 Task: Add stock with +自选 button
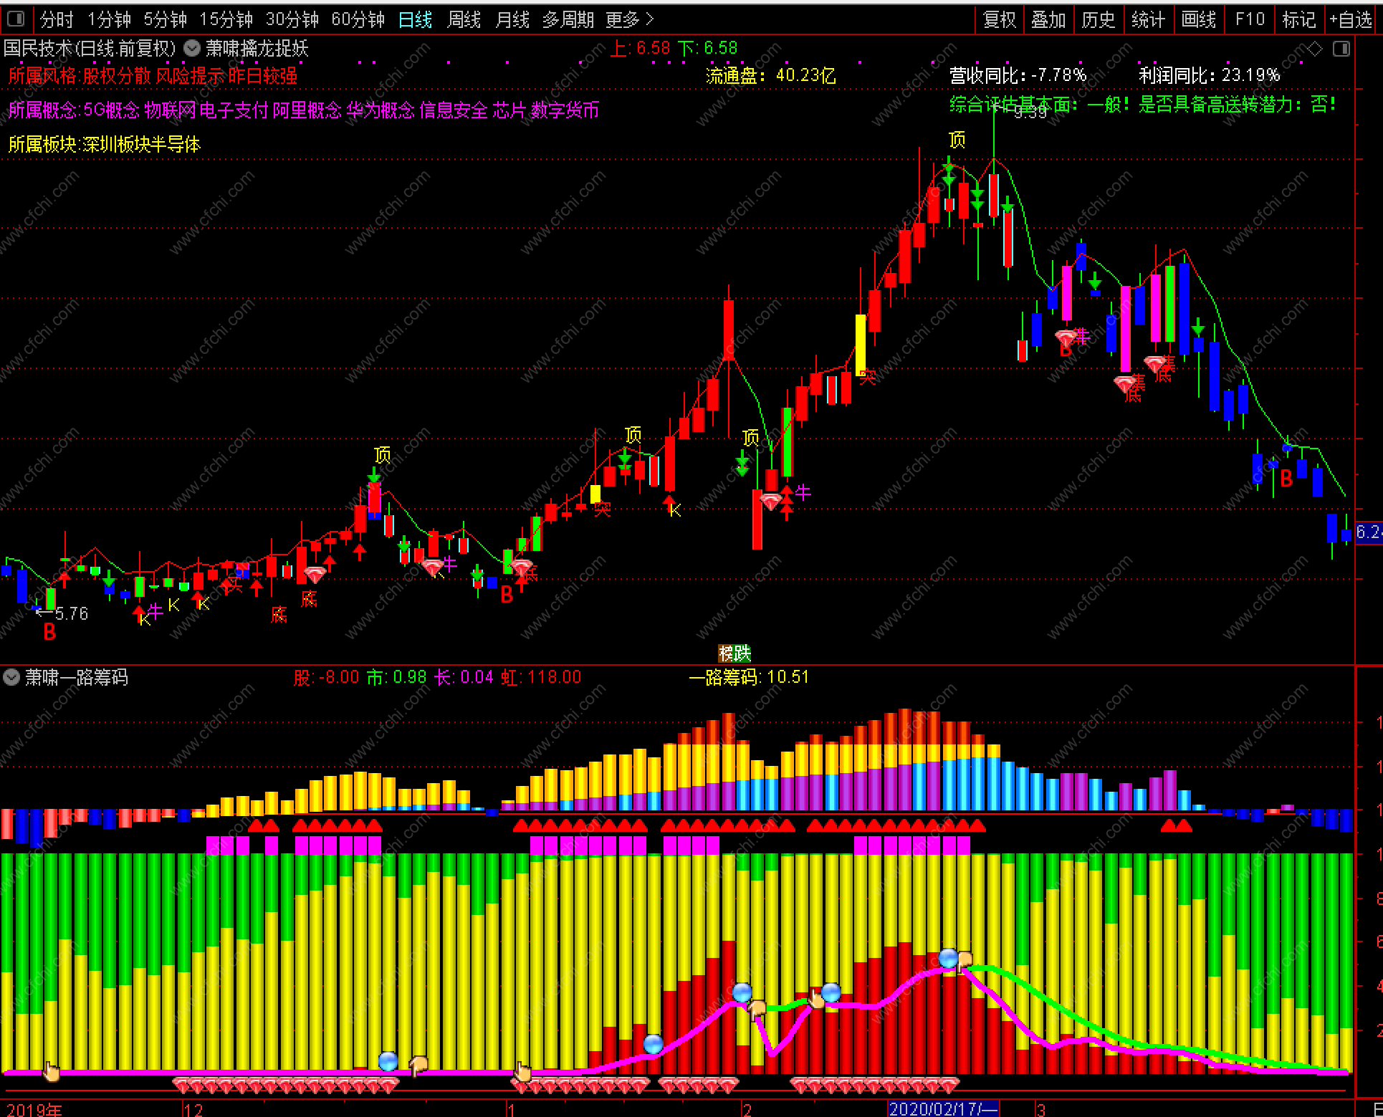pos(1351,19)
